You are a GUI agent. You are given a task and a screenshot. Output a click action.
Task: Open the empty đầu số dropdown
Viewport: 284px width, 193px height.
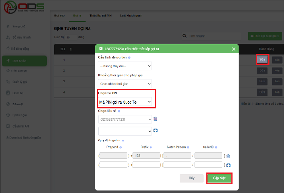point(125,131)
